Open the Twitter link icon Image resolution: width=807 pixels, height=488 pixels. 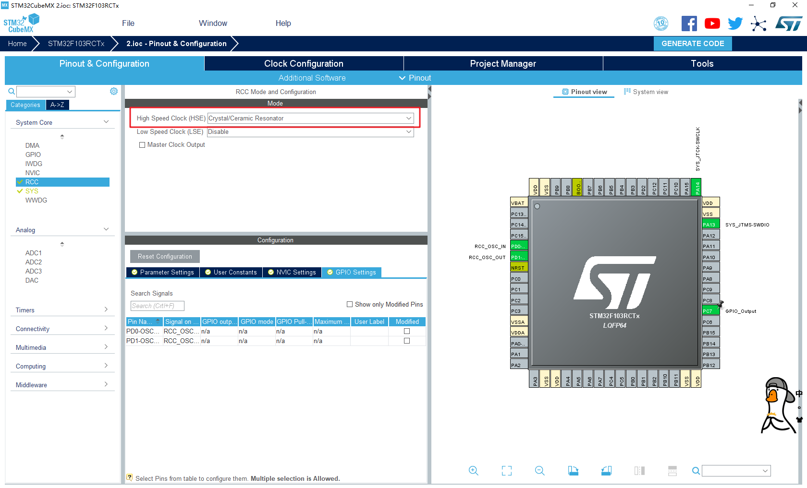(735, 24)
